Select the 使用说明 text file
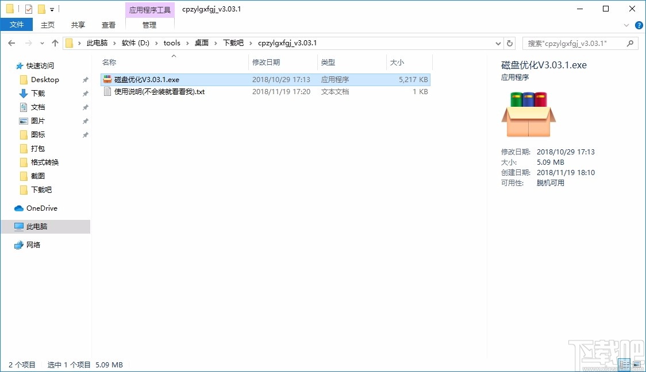The width and height of the screenshot is (646, 372). coord(160,91)
